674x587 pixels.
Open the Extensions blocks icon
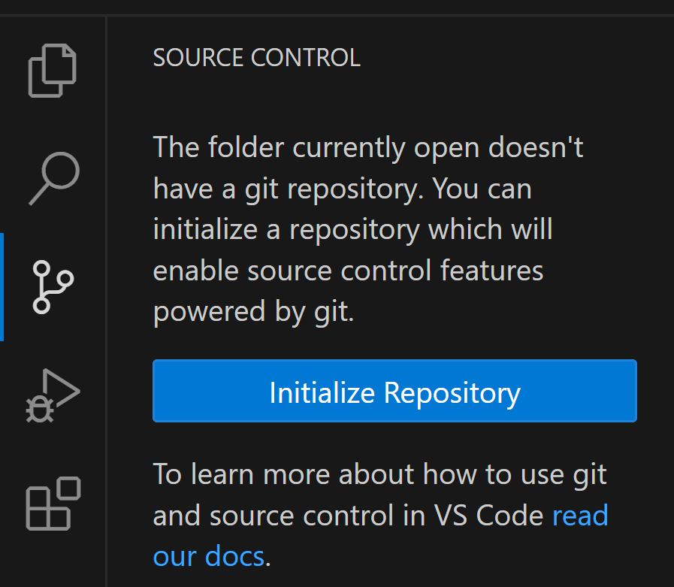point(53,504)
